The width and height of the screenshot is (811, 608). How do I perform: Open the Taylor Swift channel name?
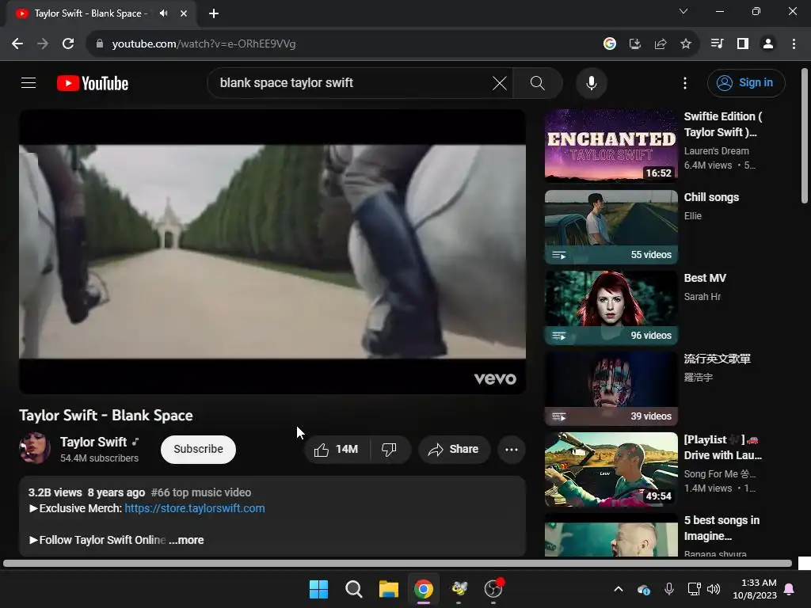(93, 442)
